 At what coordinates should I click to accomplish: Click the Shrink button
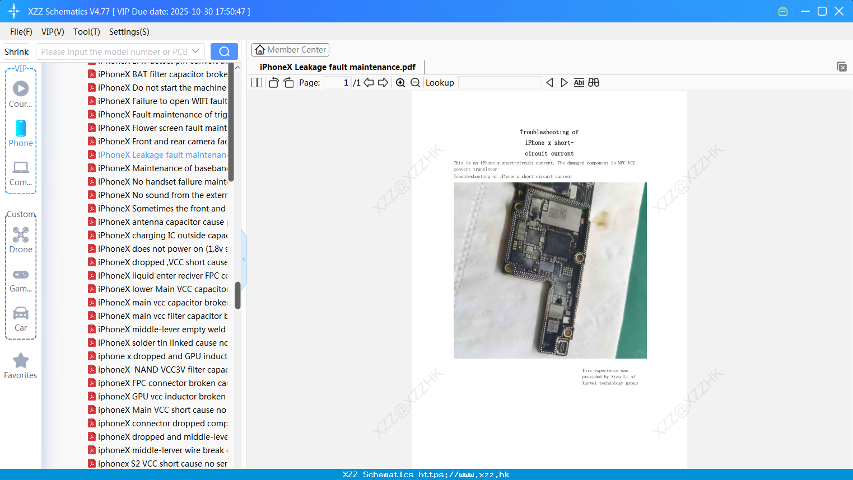tap(17, 51)
